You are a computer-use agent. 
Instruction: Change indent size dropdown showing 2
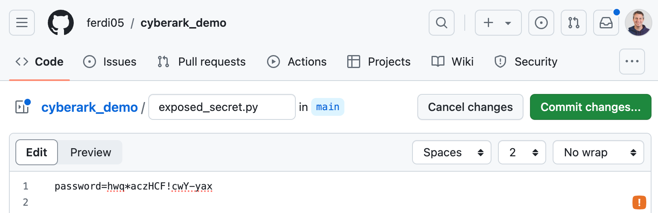coord(521,152)
